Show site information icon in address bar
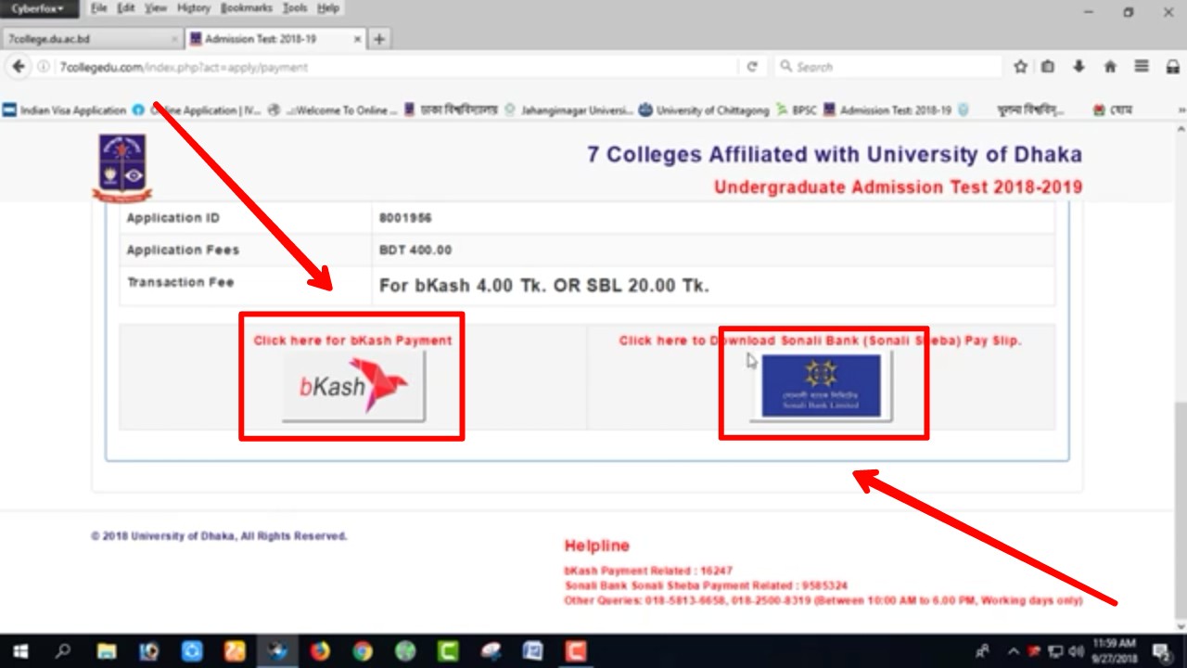Screen dimensions: 1187x668 pyautogui.click(x=43, y=67)
